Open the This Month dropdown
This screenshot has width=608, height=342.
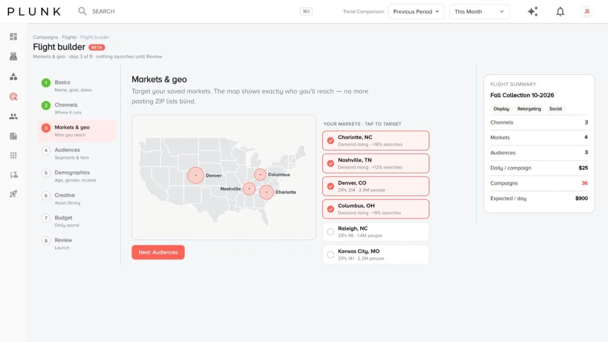(x=479, y=12)
